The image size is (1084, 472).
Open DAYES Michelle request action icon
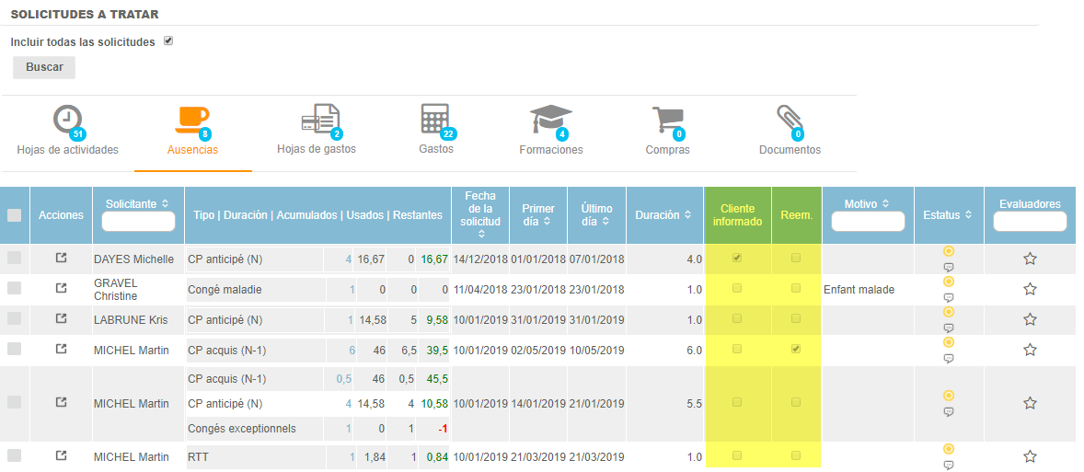coord(61,259)
